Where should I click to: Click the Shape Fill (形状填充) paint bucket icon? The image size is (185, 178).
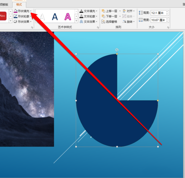pyautogui.click(x=16, y=11)
